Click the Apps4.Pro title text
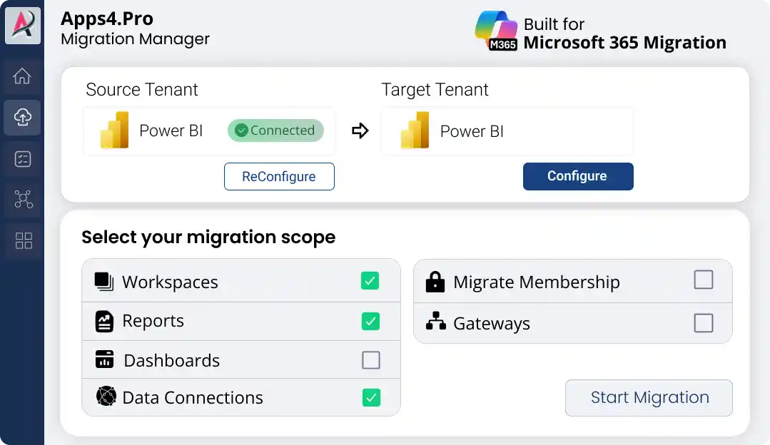The height and width of the screenshot is (445, 770). tap(107, 19)
